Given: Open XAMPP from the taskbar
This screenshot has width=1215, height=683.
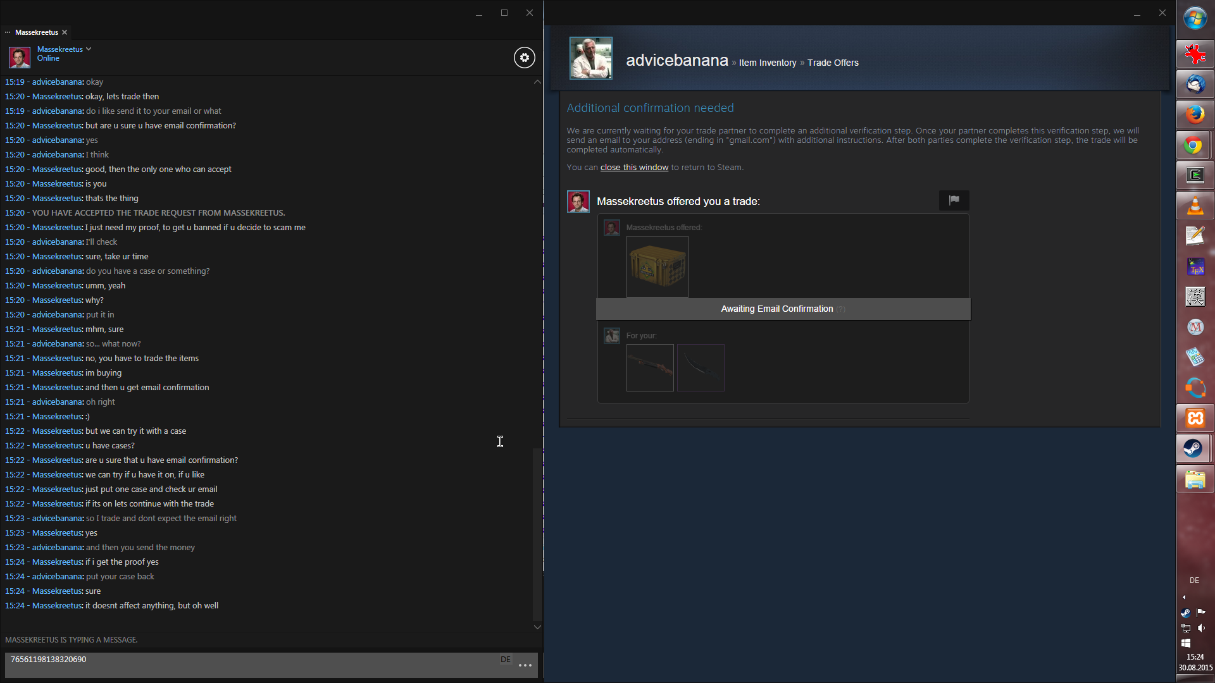Looking at the screenshot, I should [1195, 418].
